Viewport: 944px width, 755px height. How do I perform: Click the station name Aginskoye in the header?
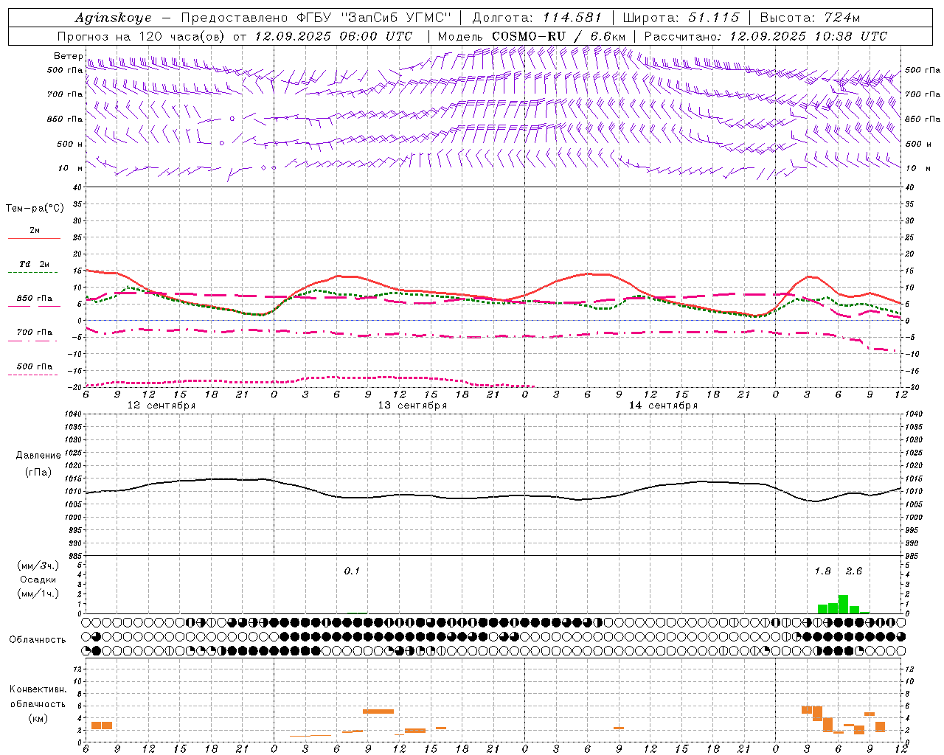[113, 18]
